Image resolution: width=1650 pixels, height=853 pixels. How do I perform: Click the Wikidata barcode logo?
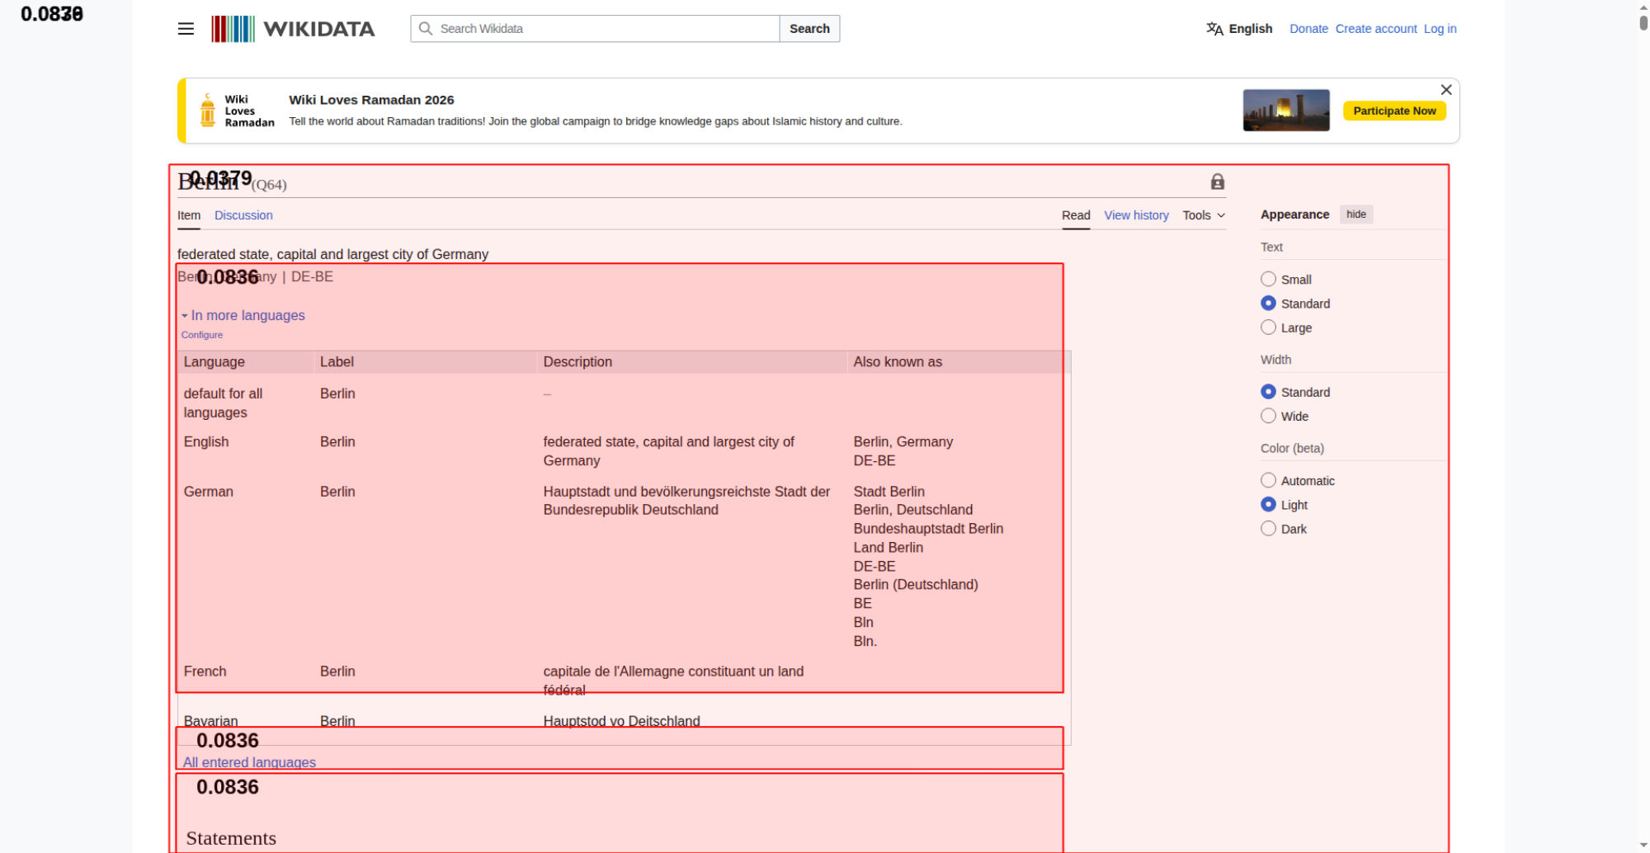click(233, 29)
